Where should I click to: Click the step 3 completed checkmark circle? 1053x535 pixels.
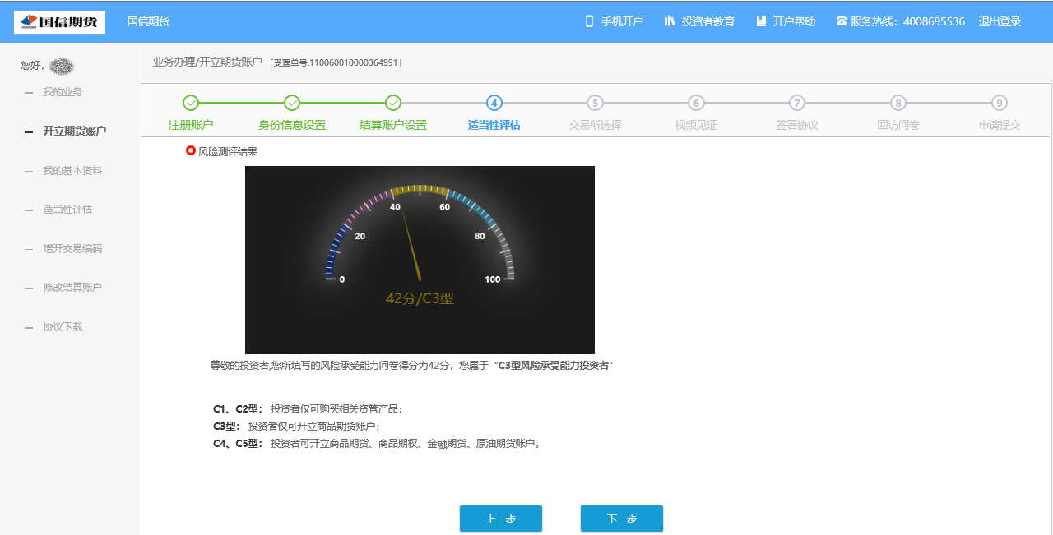(x=393, y=103)
